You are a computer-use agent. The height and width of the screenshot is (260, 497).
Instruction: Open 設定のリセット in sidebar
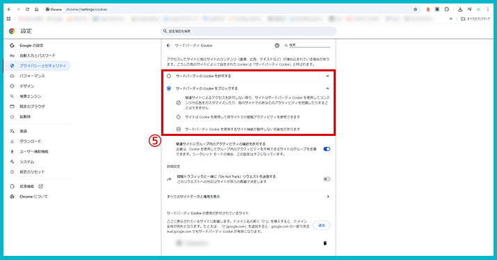32,172
